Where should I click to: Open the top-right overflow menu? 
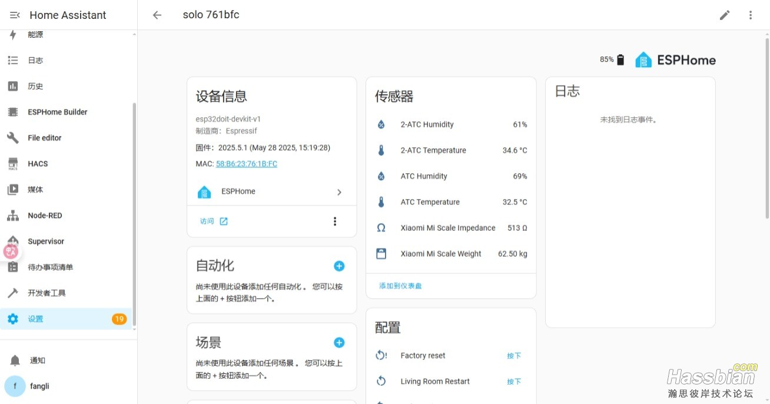(751, 15)
